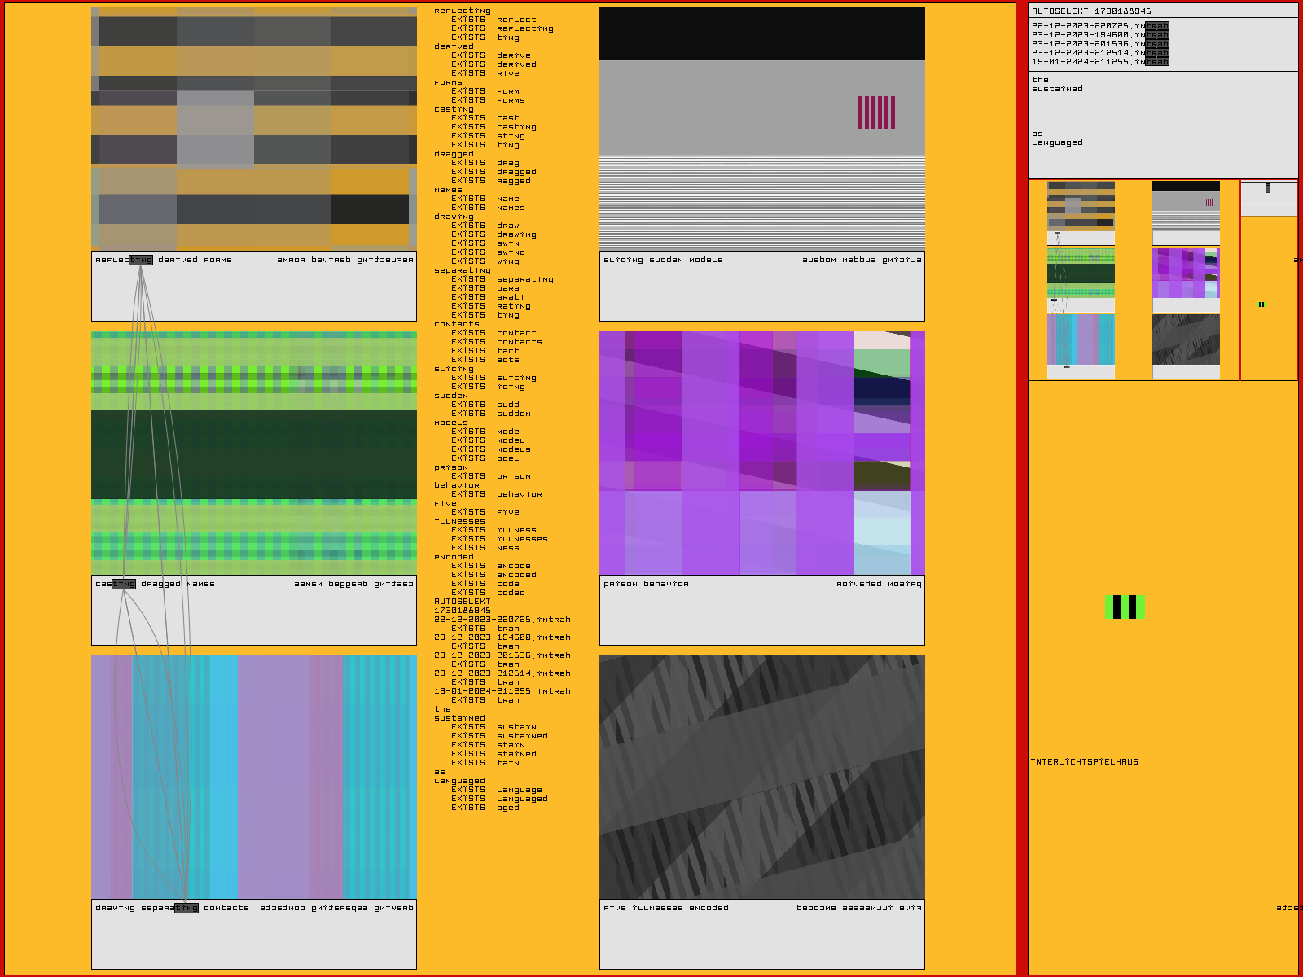Viewport: 1303px width, 977px height.
Task: Click highlighted 'ting' in 'drawing separating contacts' caption
Action: pyautogui.click(x=186, y=908)
